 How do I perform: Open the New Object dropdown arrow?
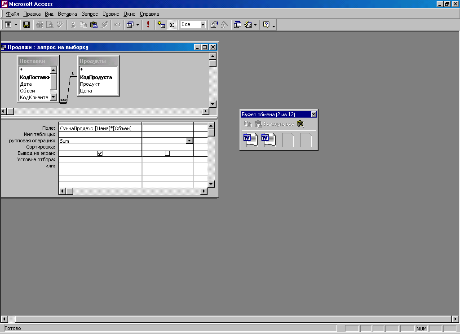coord(255,25)
